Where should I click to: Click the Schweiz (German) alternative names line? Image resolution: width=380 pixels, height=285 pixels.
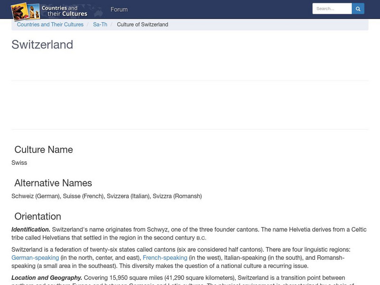106,196
